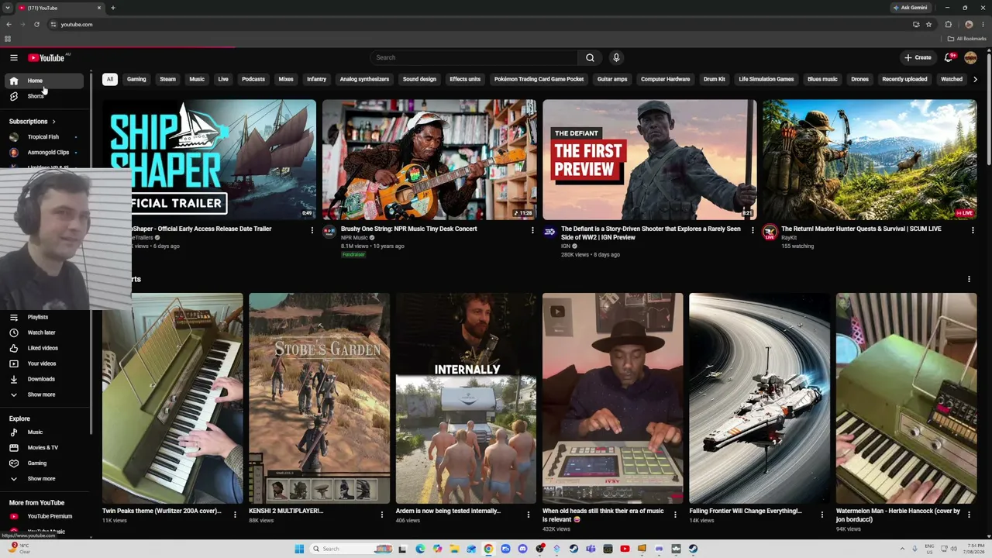Open the KENSHI 2 MULTIPLAYER short thumbnail
Viewport: 992px width, 558px height.
pos(319,398)
